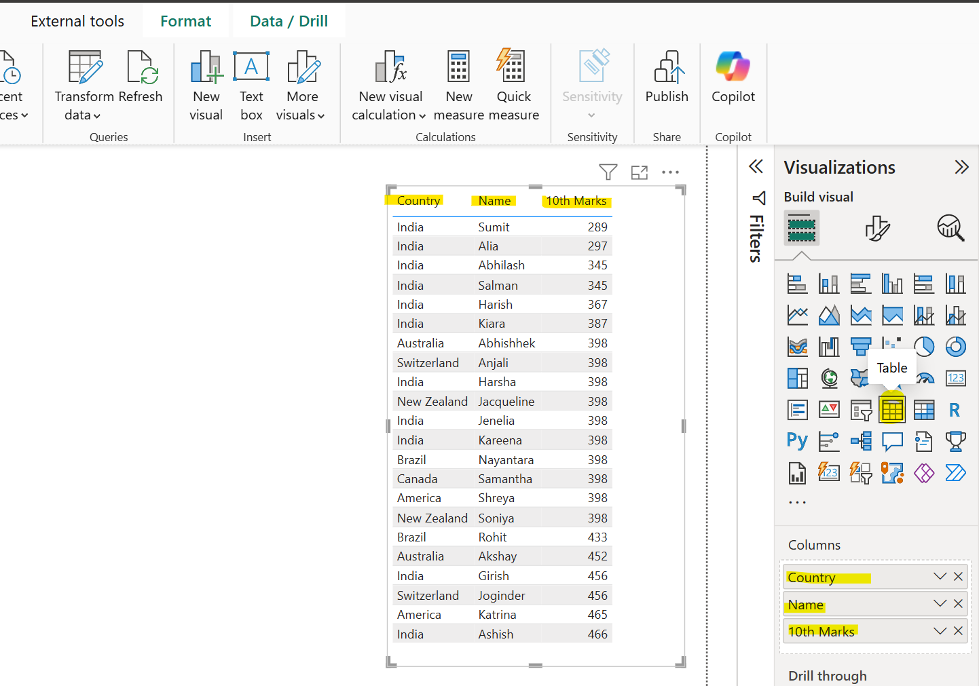Open focus mode for the table visual
This screenshot has height=686, width=979.
[x=639, y=172]
